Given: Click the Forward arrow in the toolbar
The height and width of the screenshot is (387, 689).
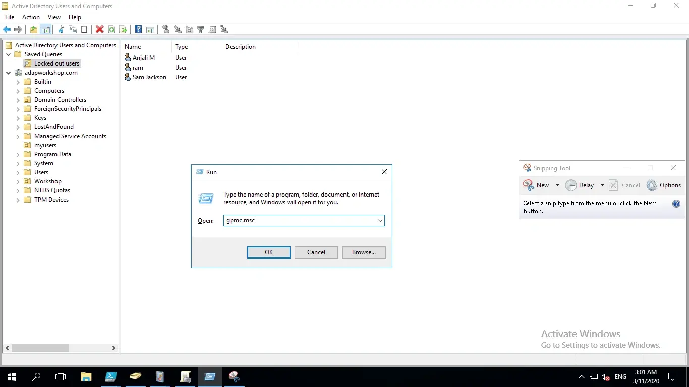Looking at the screenshot, I should point(18,30).
